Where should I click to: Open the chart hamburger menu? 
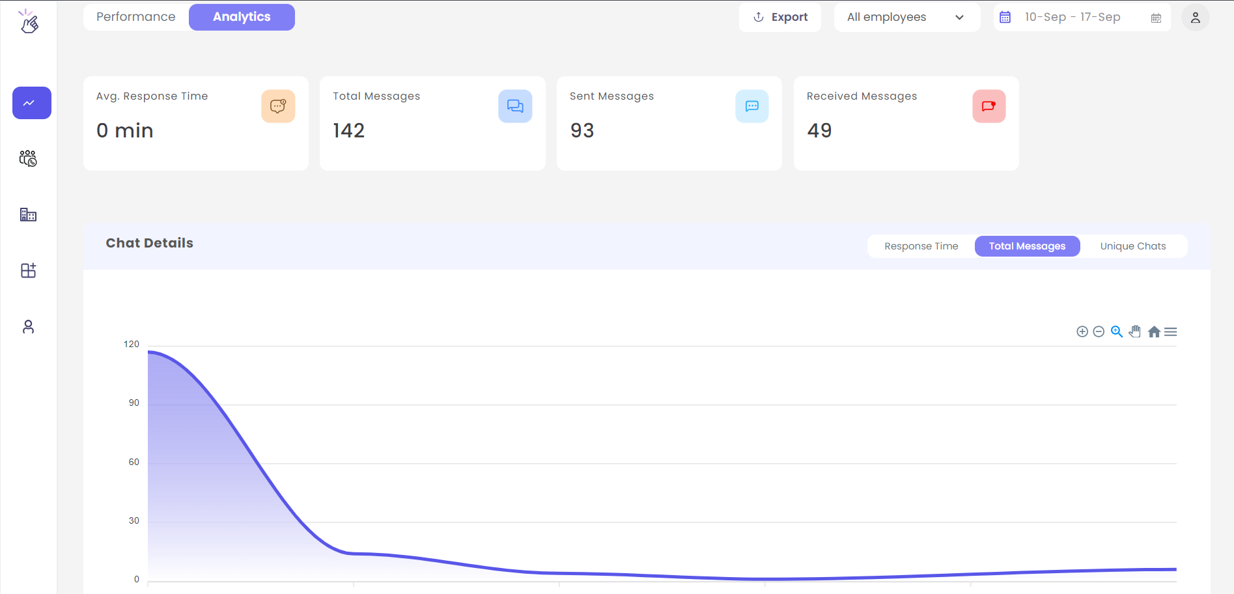[1170, 332]
